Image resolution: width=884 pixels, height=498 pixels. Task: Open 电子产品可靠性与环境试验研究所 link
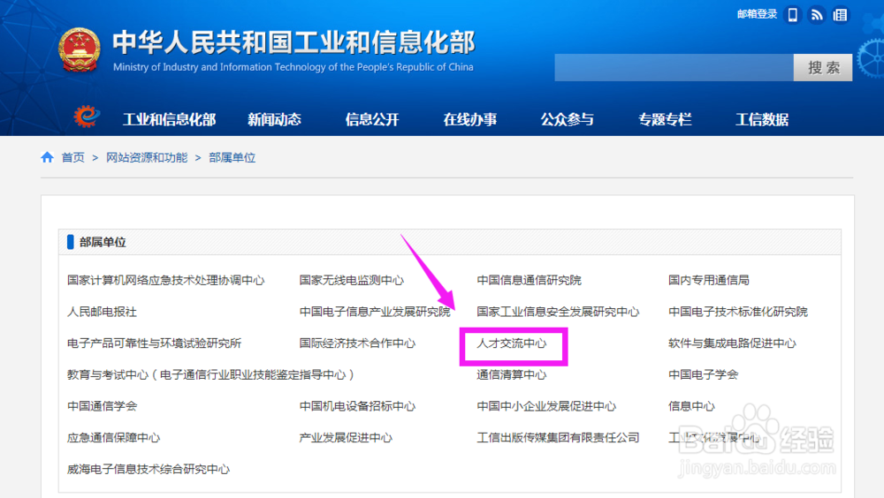[x=155, y=343]
